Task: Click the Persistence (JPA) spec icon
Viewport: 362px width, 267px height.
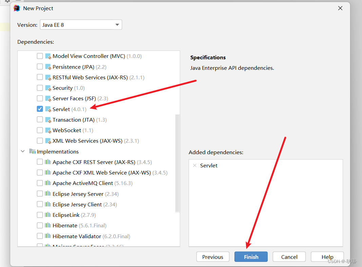Action: click(48, 67)
